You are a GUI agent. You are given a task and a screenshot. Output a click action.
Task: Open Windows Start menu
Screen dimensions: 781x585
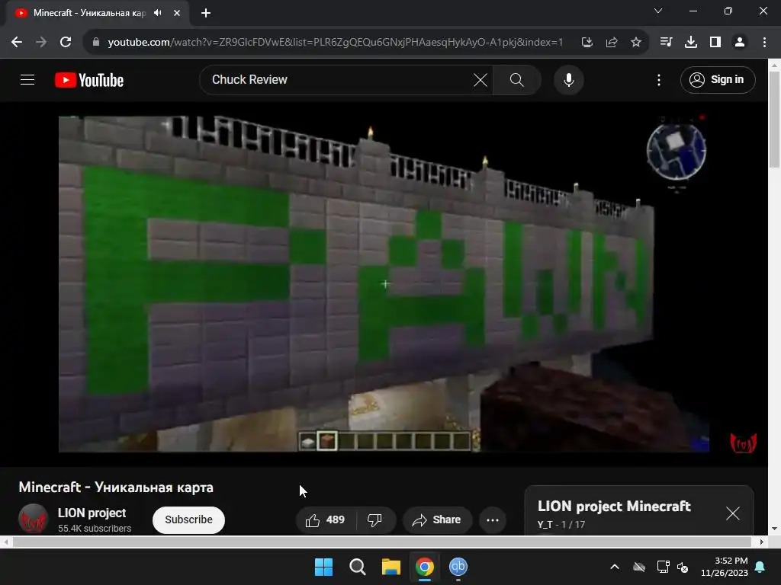click(x=323, y=567)
